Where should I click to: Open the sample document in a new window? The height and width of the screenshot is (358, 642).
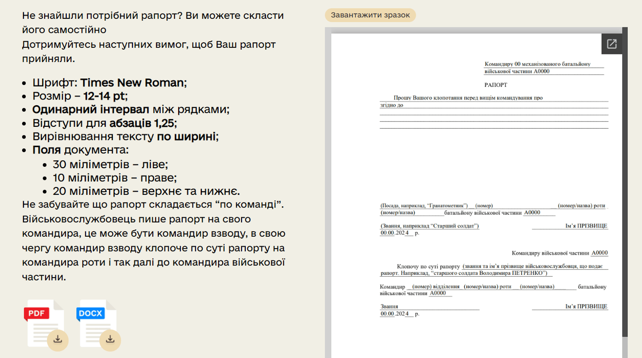[611, 44]
